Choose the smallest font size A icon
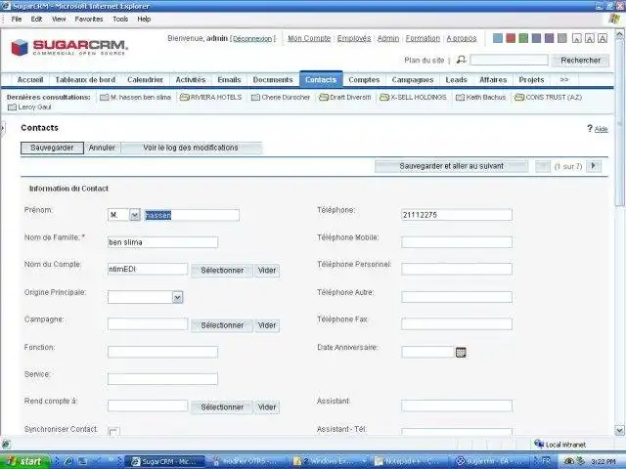 tap(576, 38)
